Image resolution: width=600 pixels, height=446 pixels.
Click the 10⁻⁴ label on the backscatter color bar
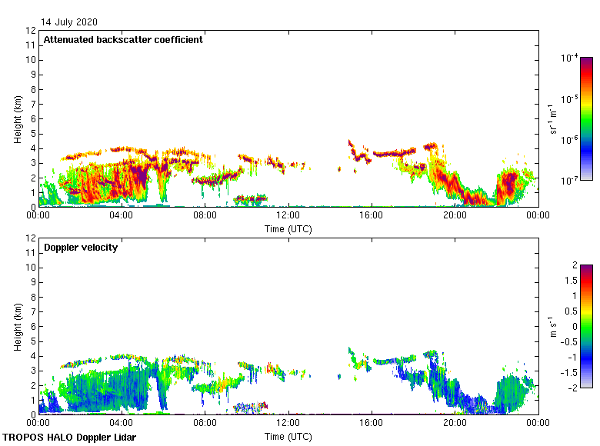(x=569, y=58)
